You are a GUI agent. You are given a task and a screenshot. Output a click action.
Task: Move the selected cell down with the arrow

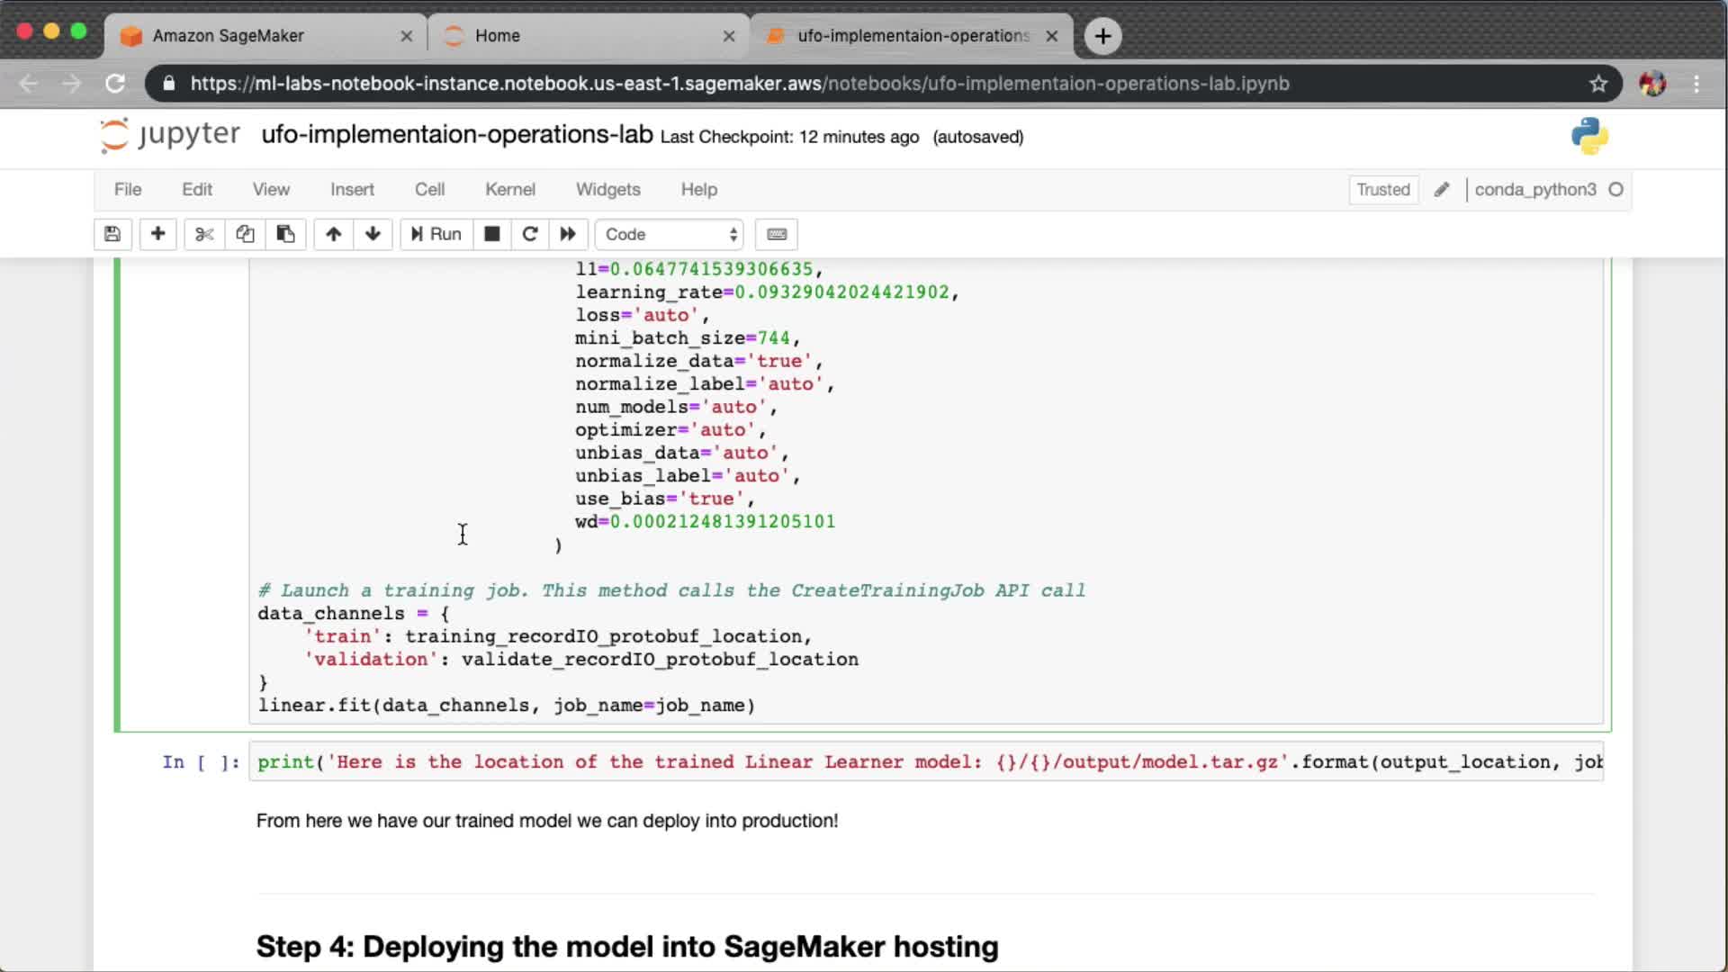(x=373, y=234)
